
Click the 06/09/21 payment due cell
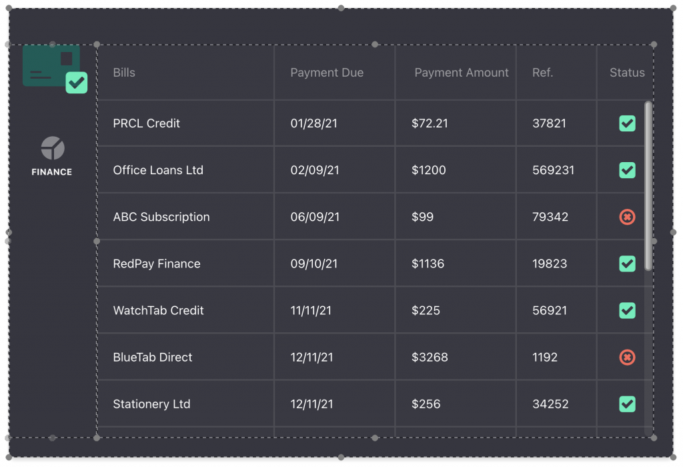(x=315, y=217)
